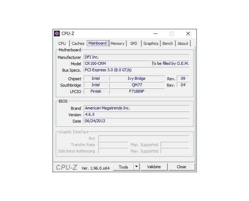
Task: Click the 'To be filled by O.E.M.' field
Action: (x=171, y=63)
